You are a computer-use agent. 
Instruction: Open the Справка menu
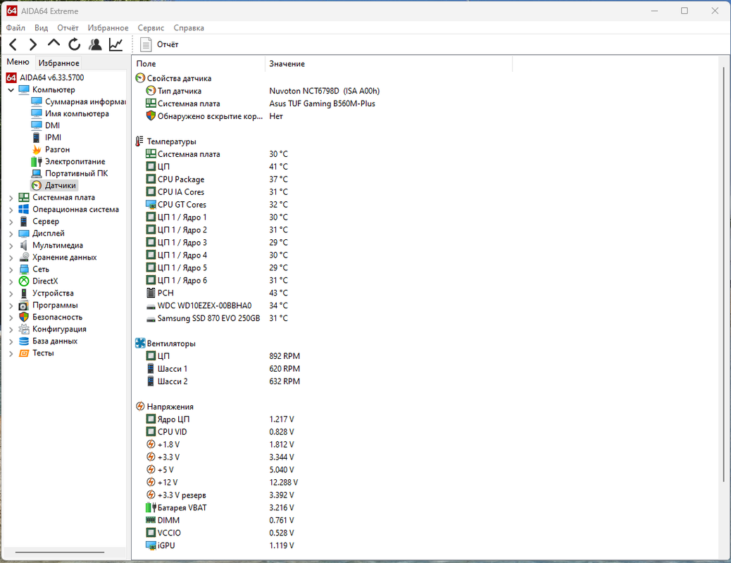pos(189,28)
